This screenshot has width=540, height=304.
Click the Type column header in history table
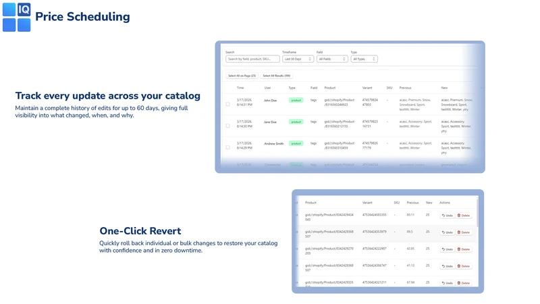click(x=292, y=88)
